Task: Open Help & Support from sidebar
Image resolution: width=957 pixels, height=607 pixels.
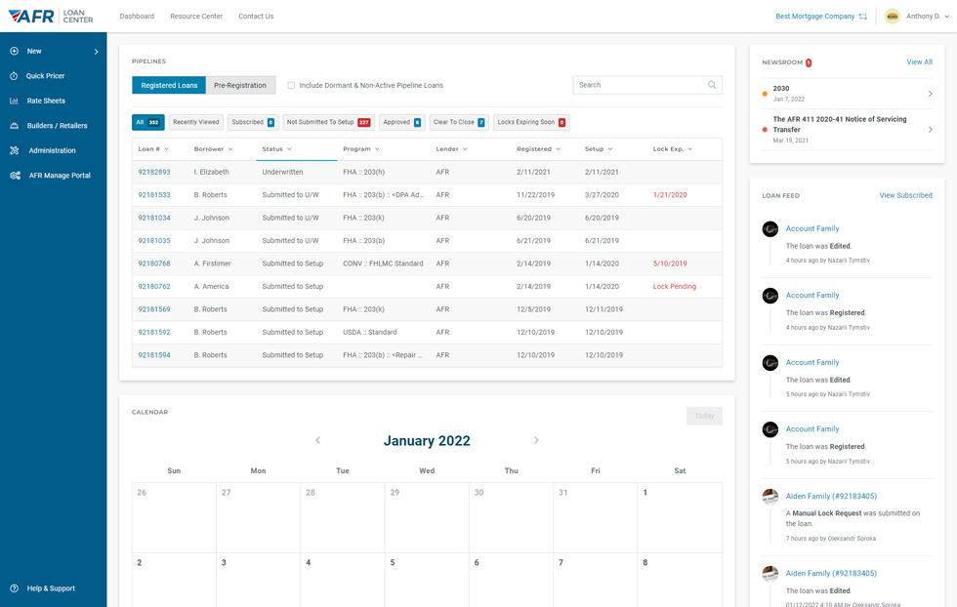Action: (x=51, y=588)
